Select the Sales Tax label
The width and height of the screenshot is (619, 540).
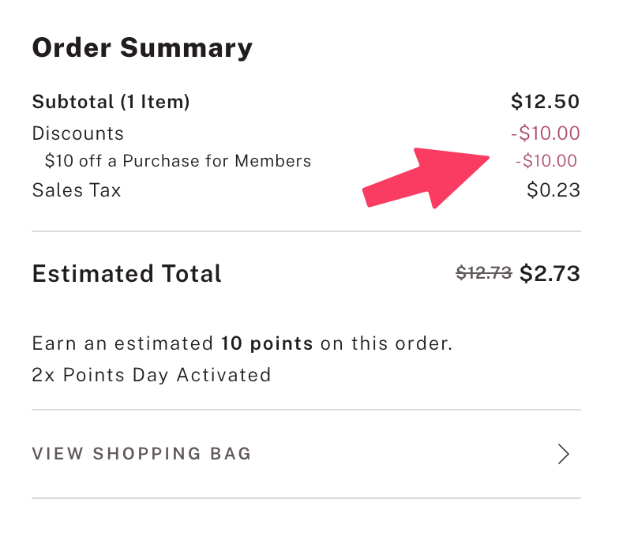76,190
